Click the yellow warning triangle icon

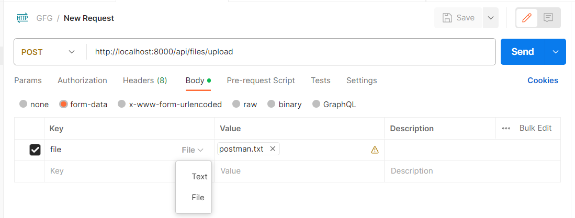pyautogui.click(x=375, y=150)
